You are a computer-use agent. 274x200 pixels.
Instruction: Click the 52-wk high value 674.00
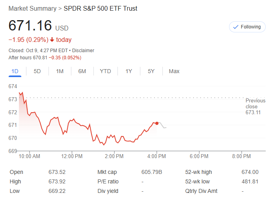[x=250, y=172]
